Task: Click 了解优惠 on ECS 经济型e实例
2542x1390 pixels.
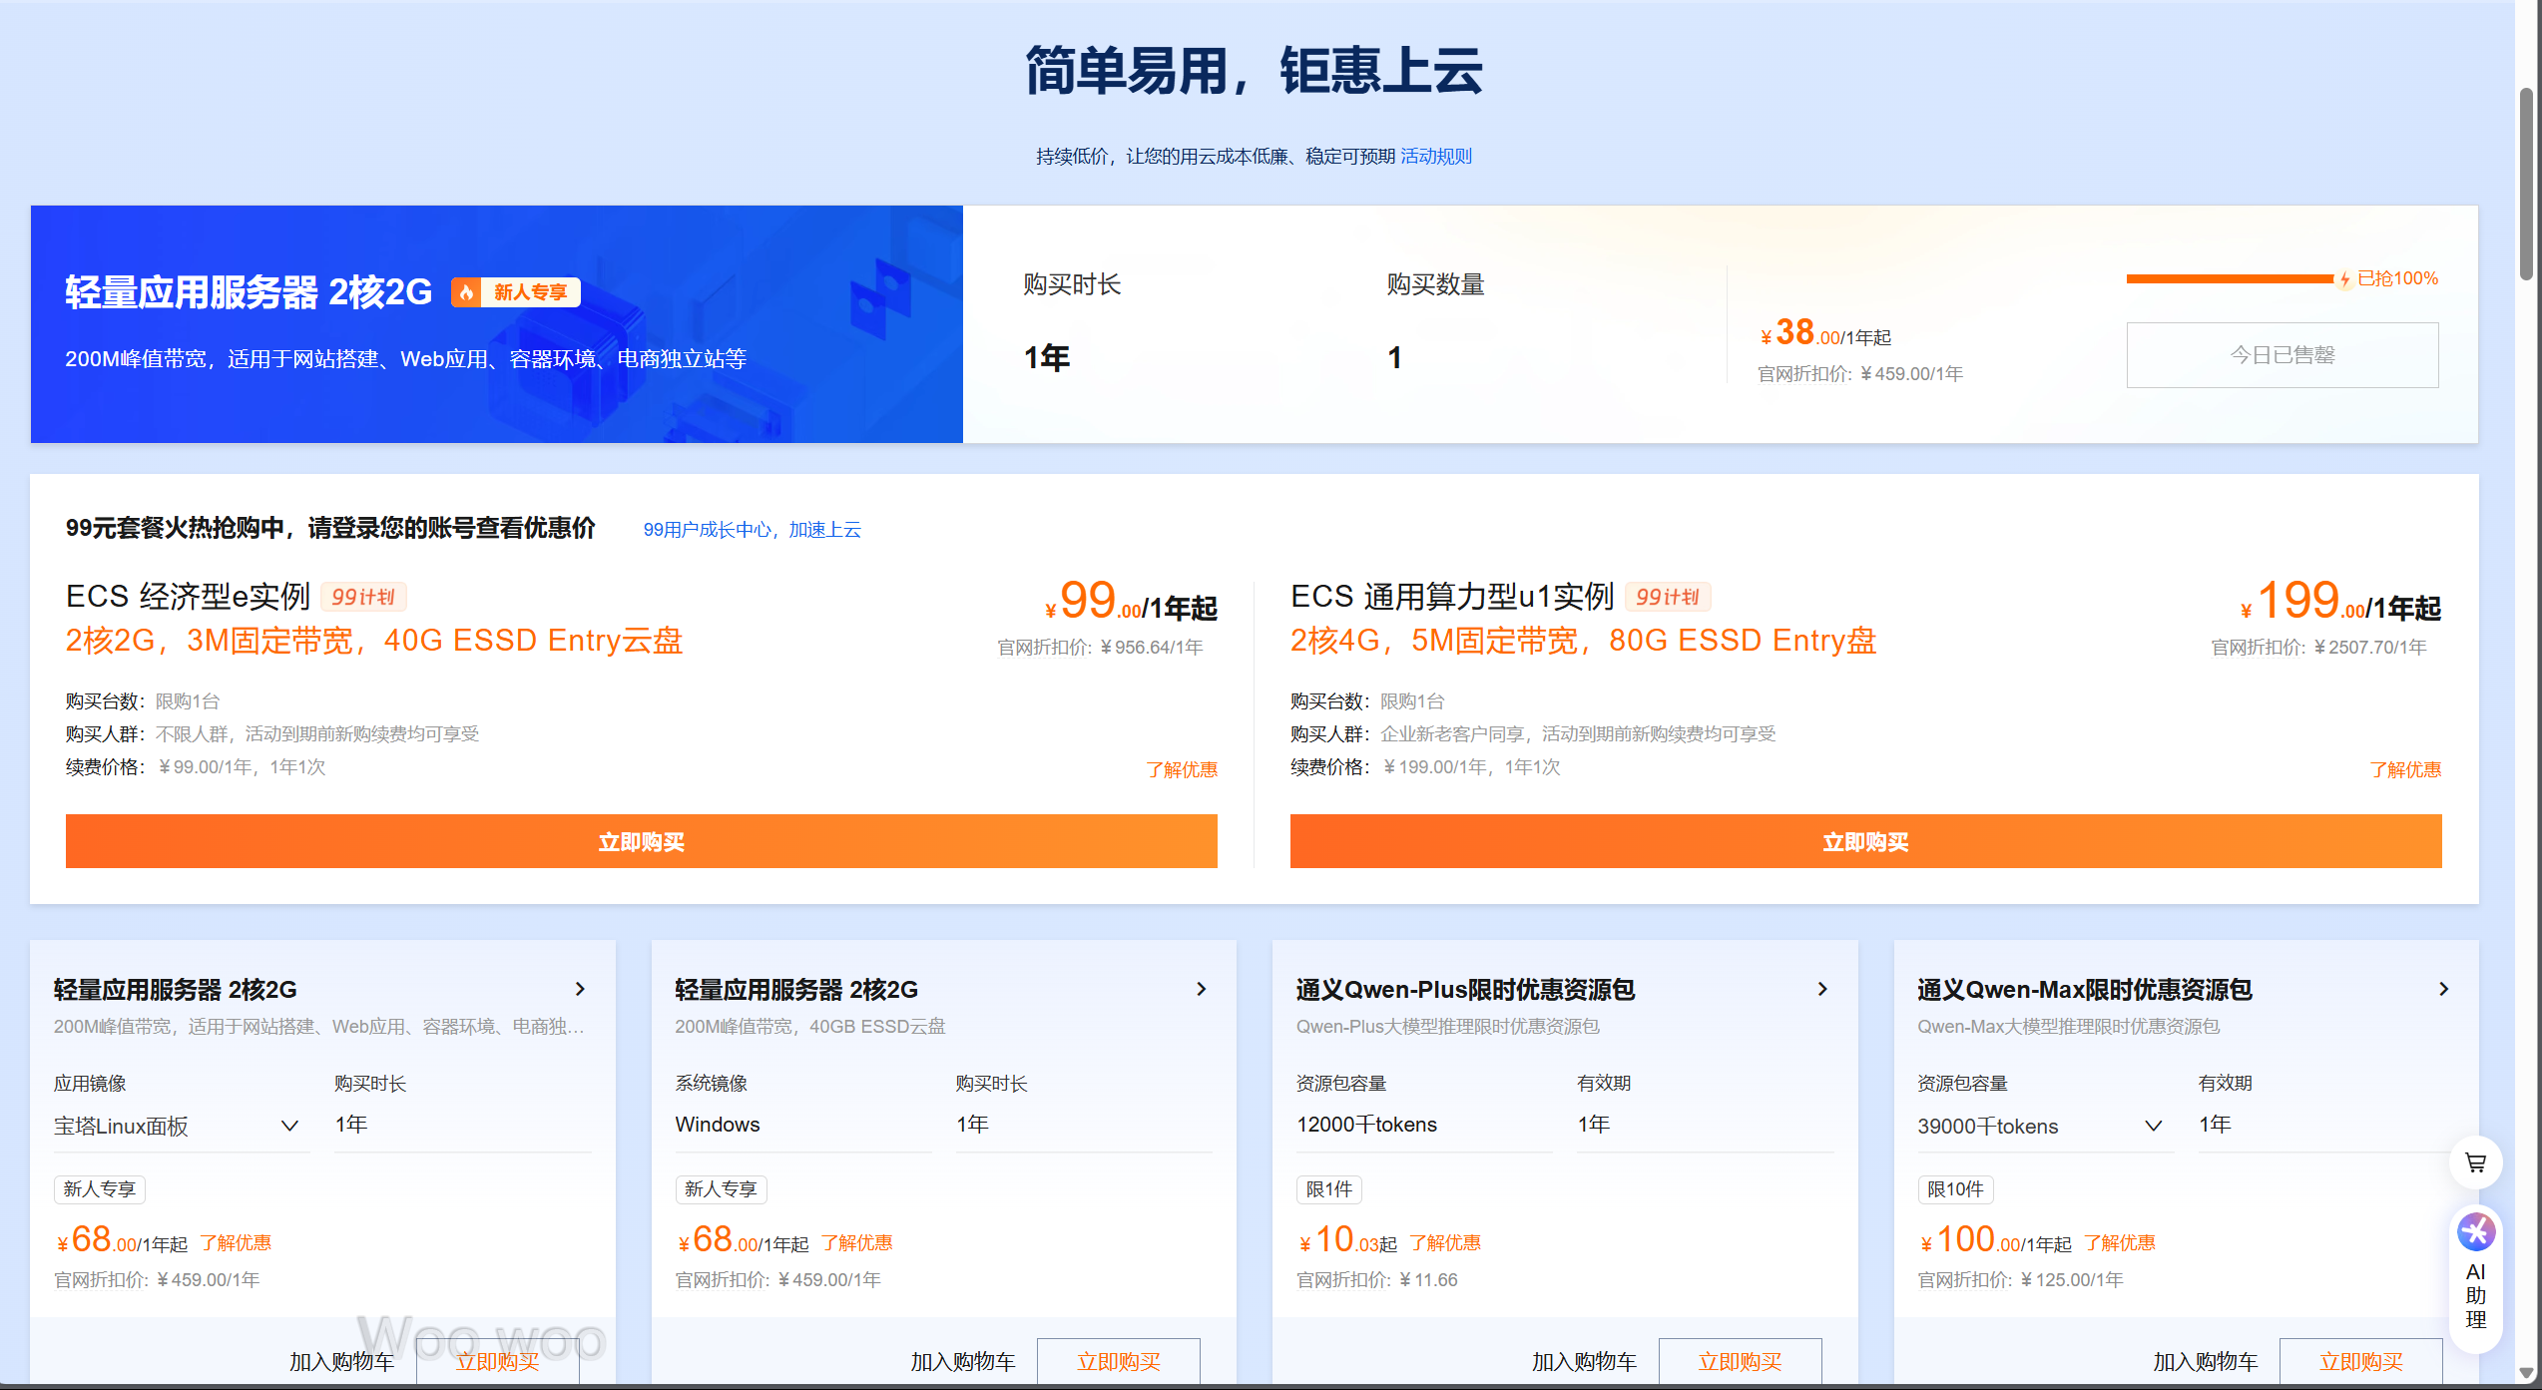Action: [x=1184, y=769]
